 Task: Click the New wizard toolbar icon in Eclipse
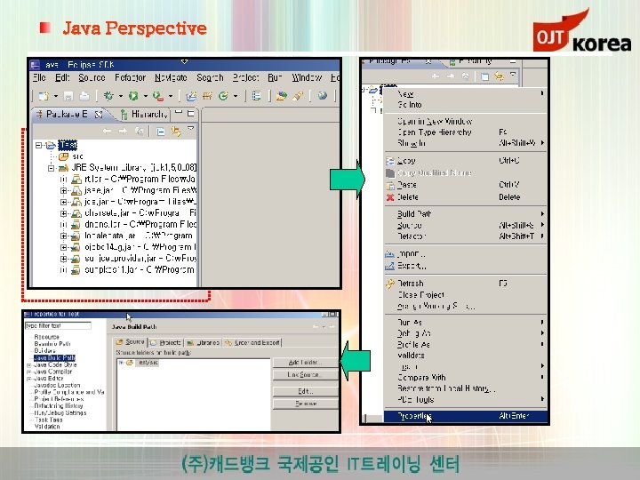click(44, 96)
